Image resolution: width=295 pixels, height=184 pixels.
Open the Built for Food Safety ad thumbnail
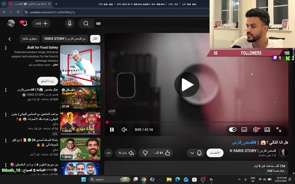[80, 65]
